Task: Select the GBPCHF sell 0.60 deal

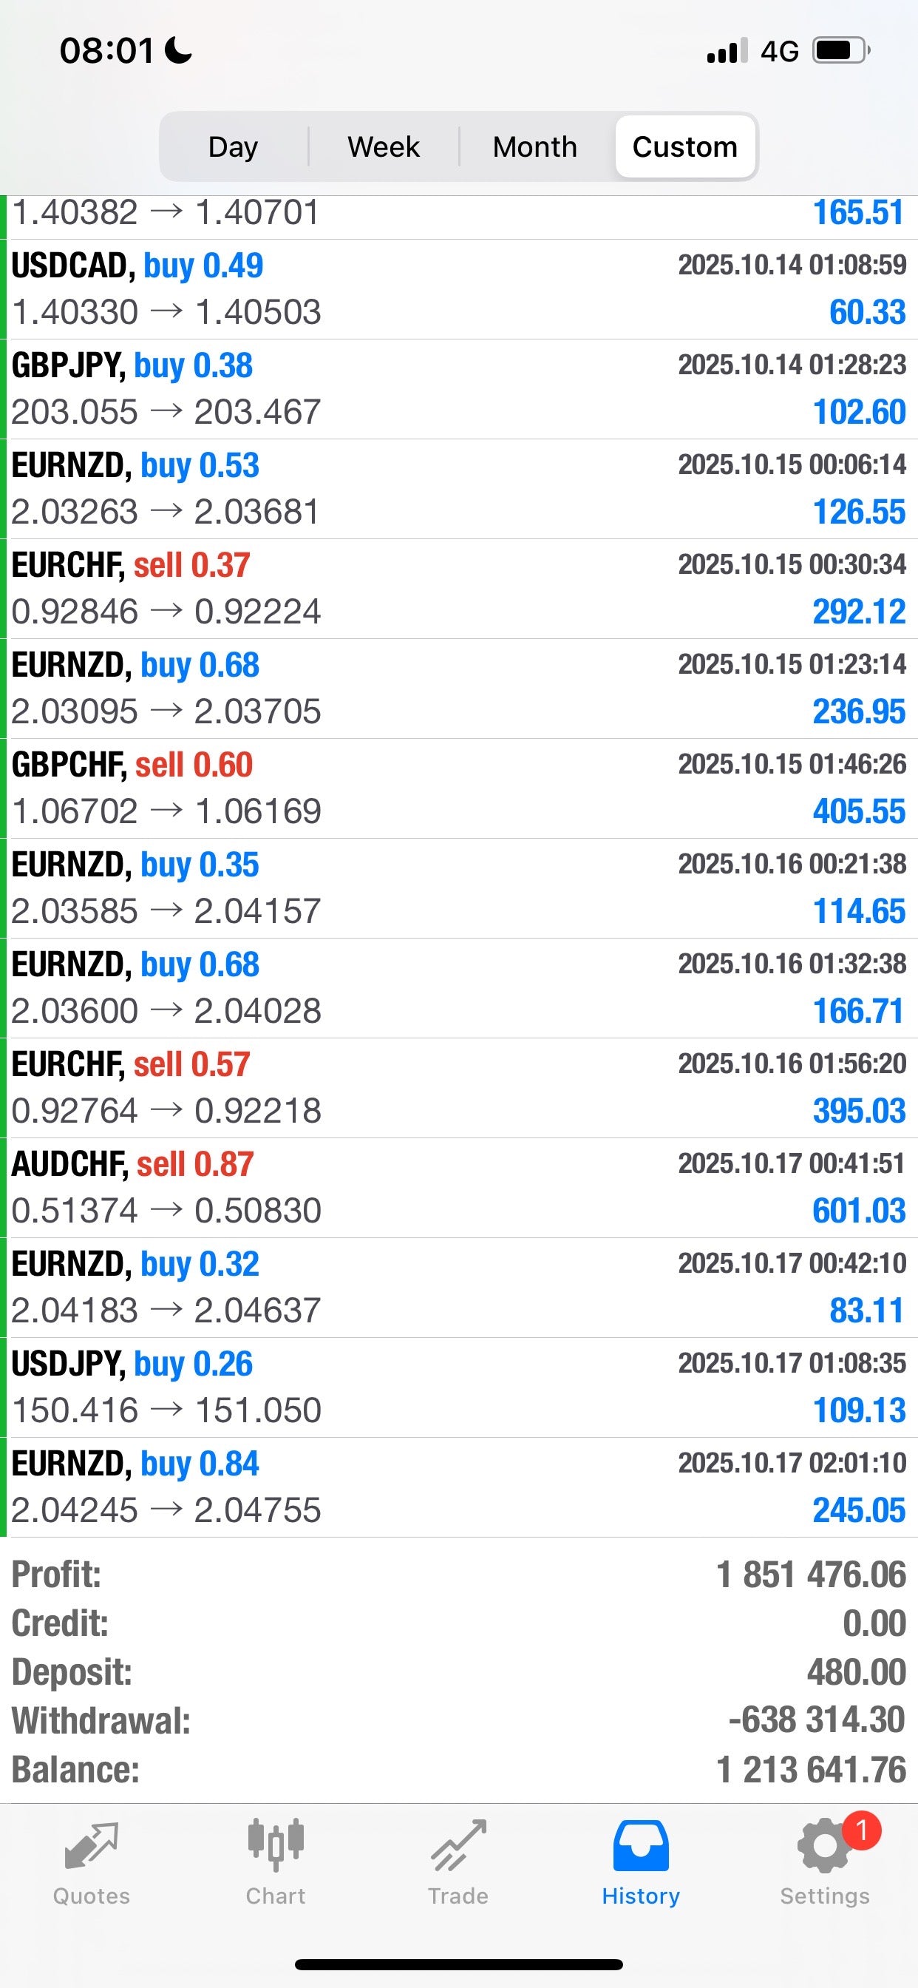Action: pos(459,788)
